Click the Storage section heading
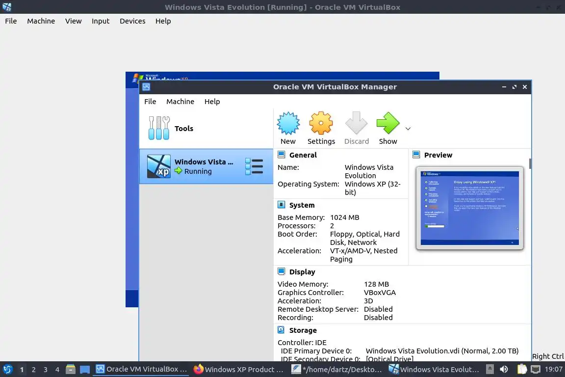 point(303,330)
